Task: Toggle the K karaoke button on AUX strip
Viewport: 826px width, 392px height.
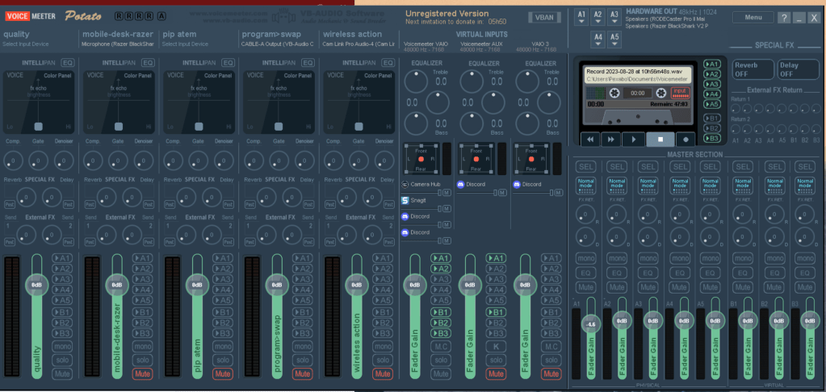Action: 496,347
